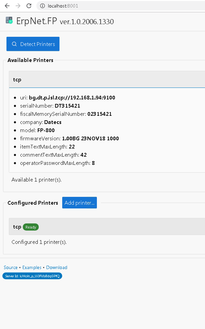Image resolution: width=205 pixels, height=329 pixels.
Task: Expand the tcp section under Available Printers
Action: click(17, 79)
